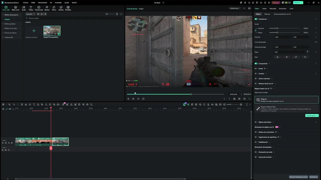Click the Comprar button
Viewport: 321px width, 180px height.
[276, 2]
